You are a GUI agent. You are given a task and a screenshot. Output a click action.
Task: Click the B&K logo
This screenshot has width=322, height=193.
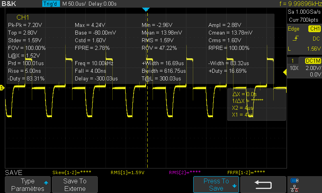8,4
